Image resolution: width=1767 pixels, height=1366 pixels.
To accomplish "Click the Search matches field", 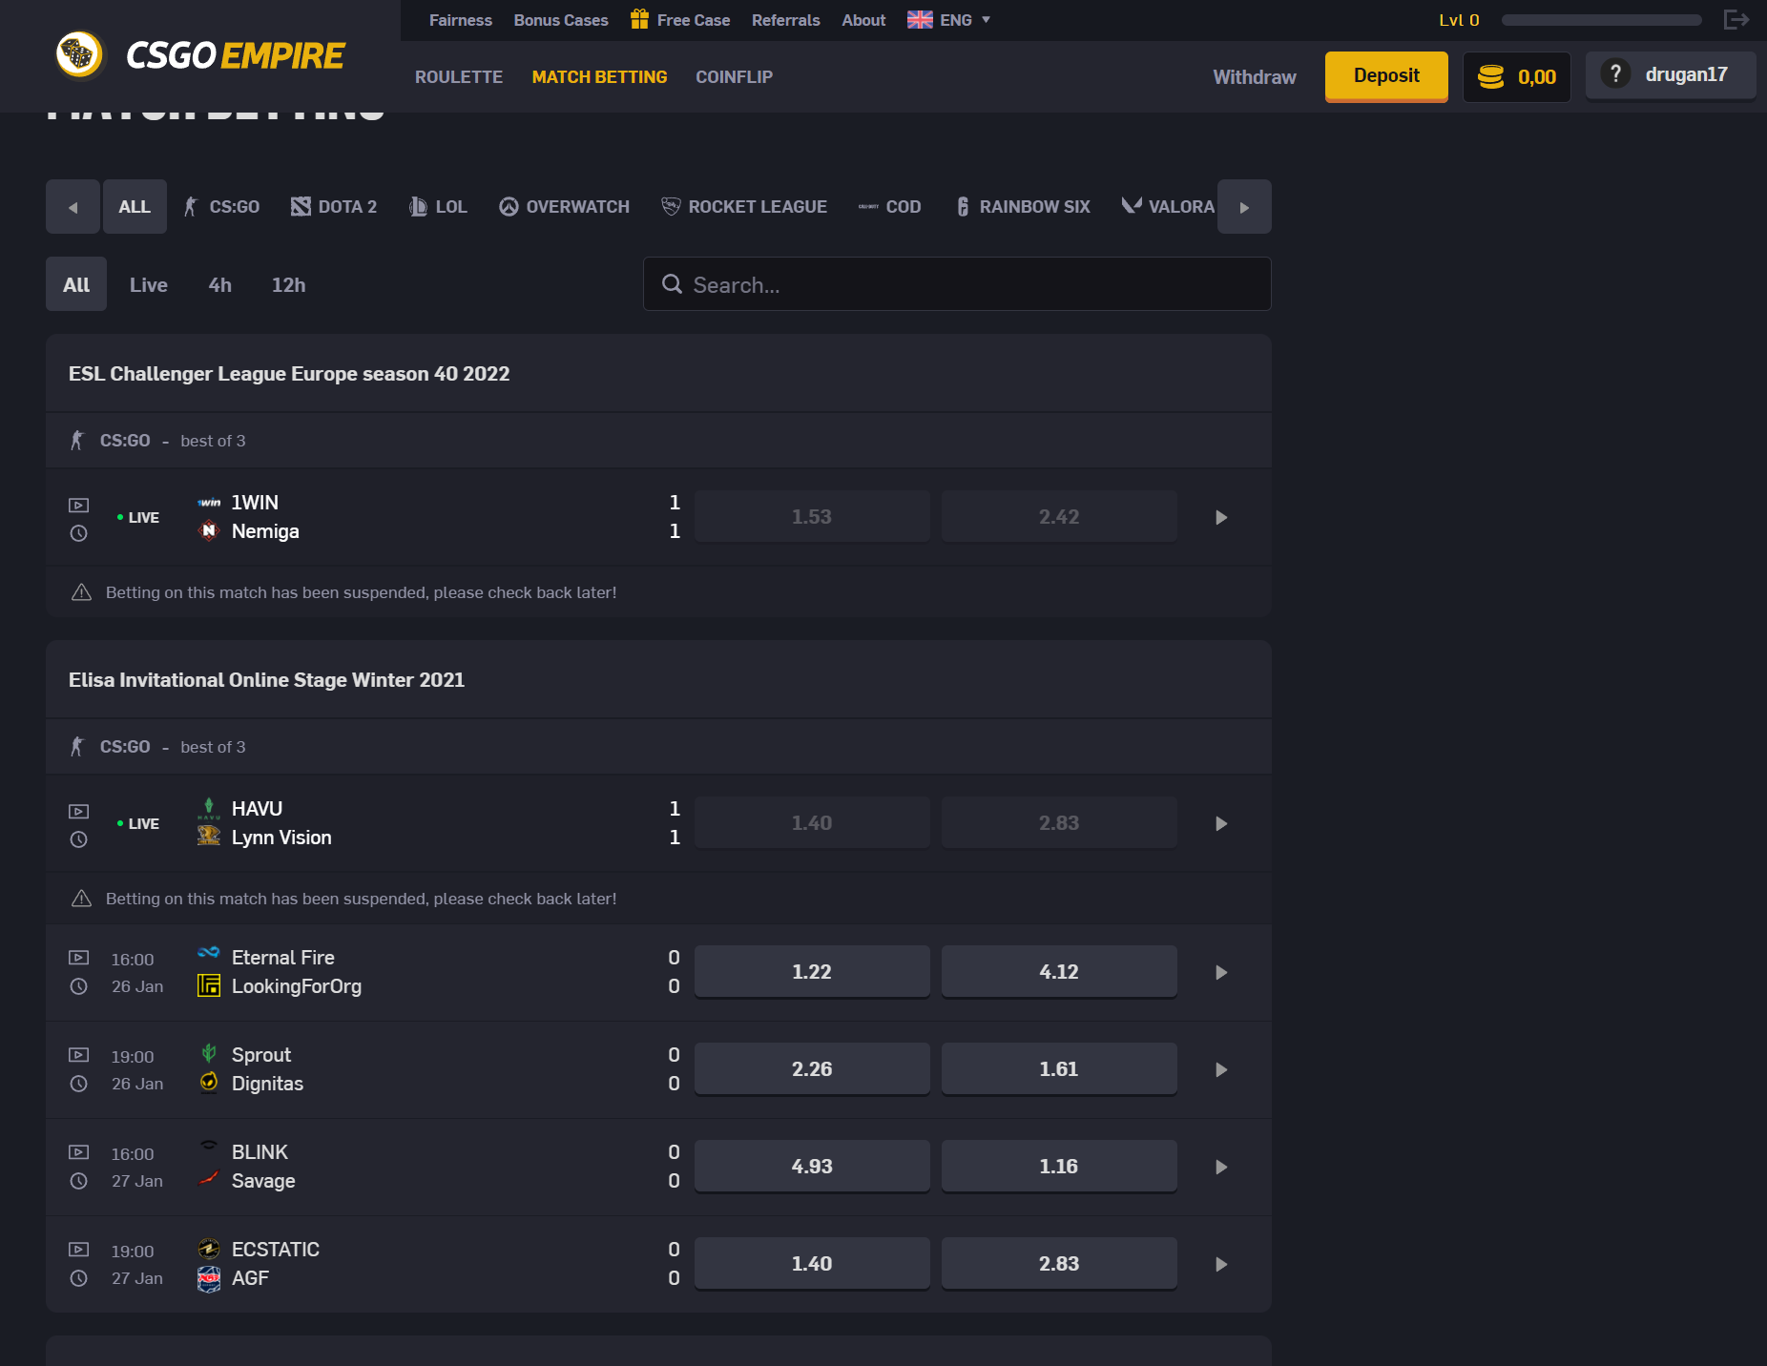I will 957,284.
